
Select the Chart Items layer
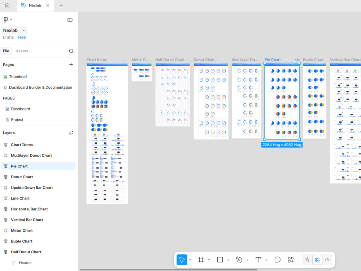pyautogui.click(x=38, y=145)
